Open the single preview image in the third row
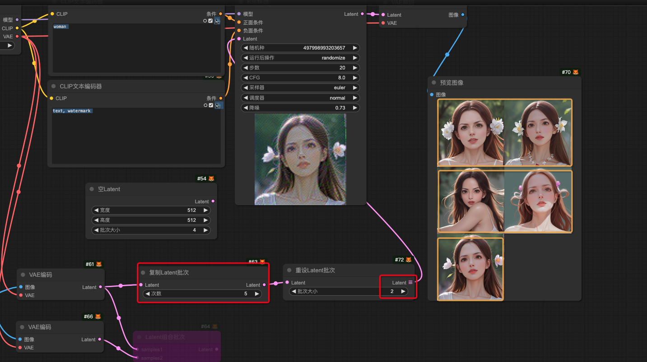Screen dimensions: 647x362 pos(470,269)
